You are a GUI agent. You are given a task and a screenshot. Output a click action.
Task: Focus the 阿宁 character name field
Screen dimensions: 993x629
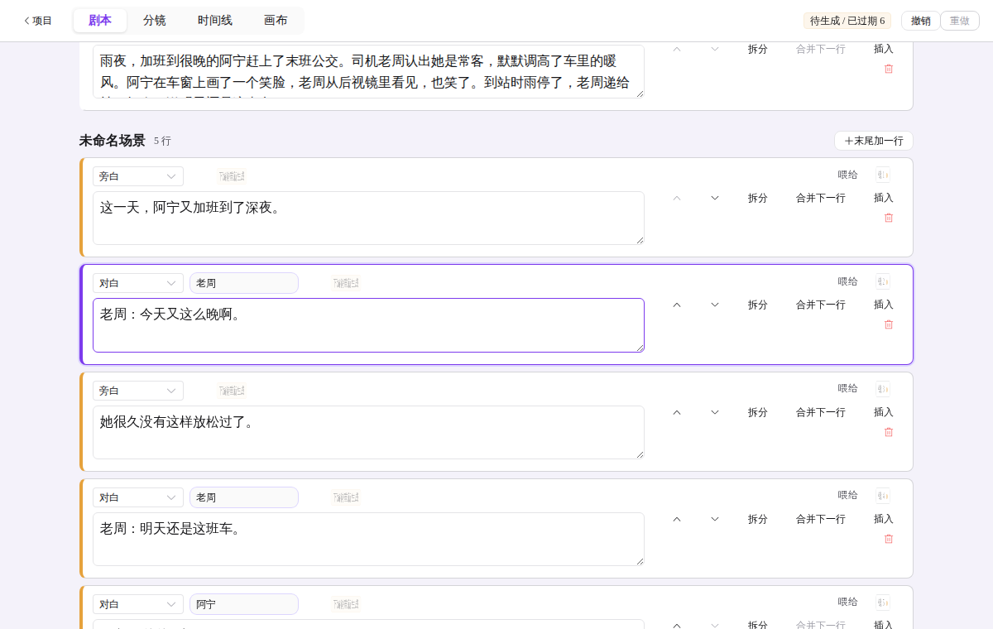(x=244, y=604)
